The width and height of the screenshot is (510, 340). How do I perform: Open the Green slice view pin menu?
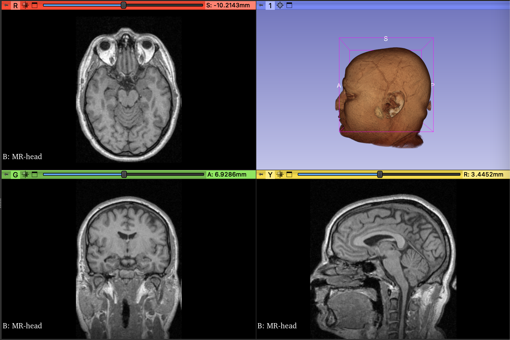pyautogui.click(x=6, y=174)
